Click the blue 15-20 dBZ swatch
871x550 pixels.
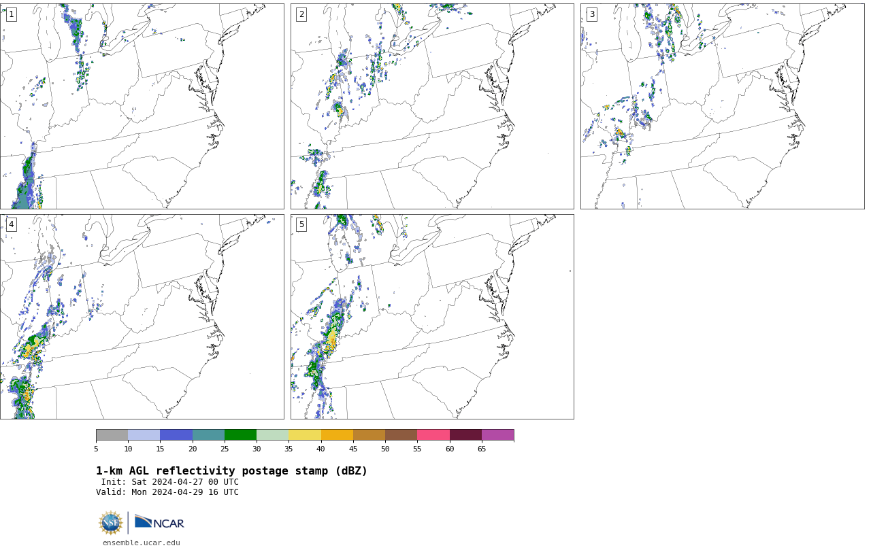click(x=176, y=435)
